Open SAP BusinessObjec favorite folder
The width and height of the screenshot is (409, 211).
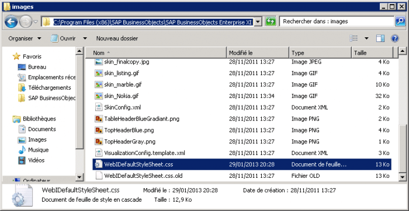(51, 98)
